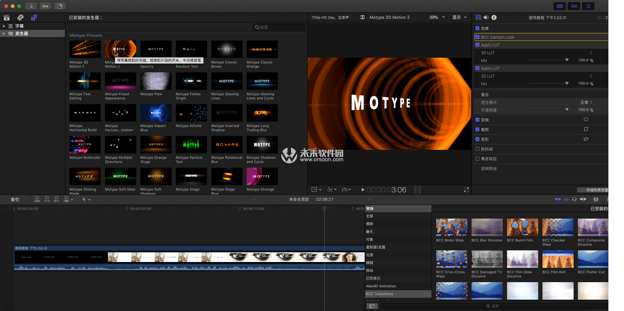Expand the 发生器 generators tree item
Screen dimensions: 624x311
(x=4, y=33)
